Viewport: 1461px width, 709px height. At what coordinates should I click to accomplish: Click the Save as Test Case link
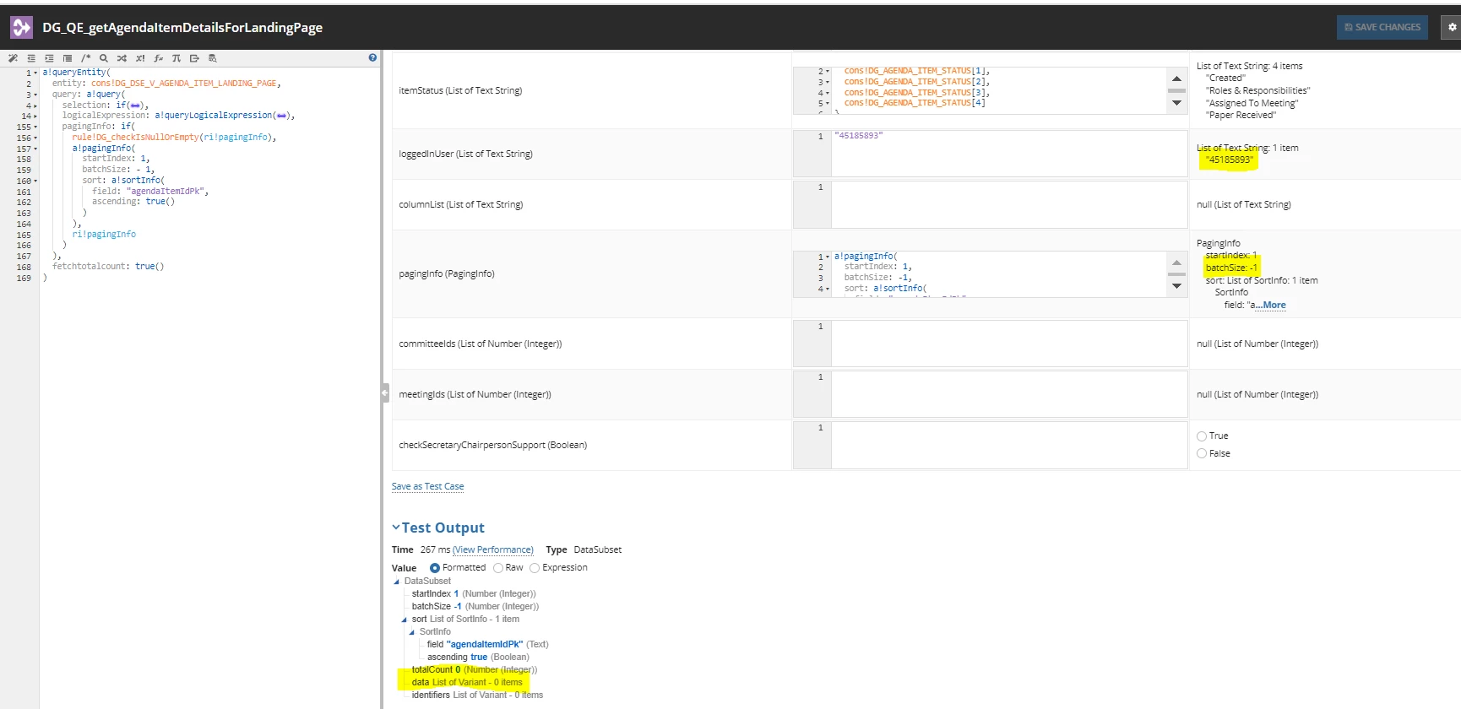[427, 486]
